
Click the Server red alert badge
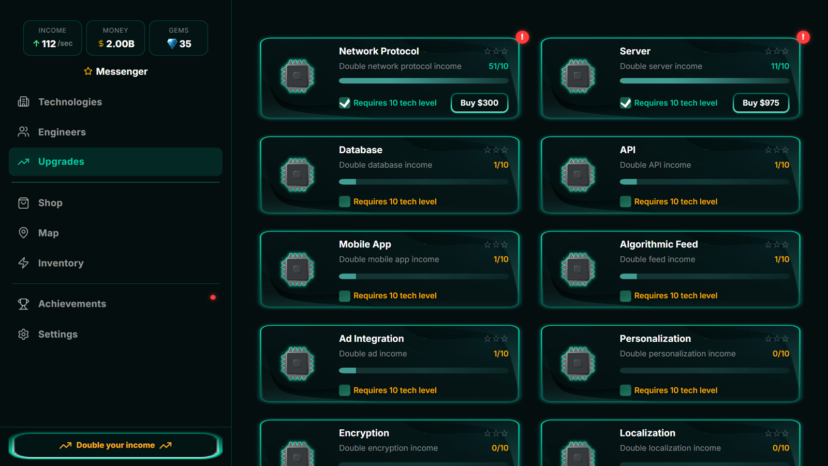(x=803, y=37)
